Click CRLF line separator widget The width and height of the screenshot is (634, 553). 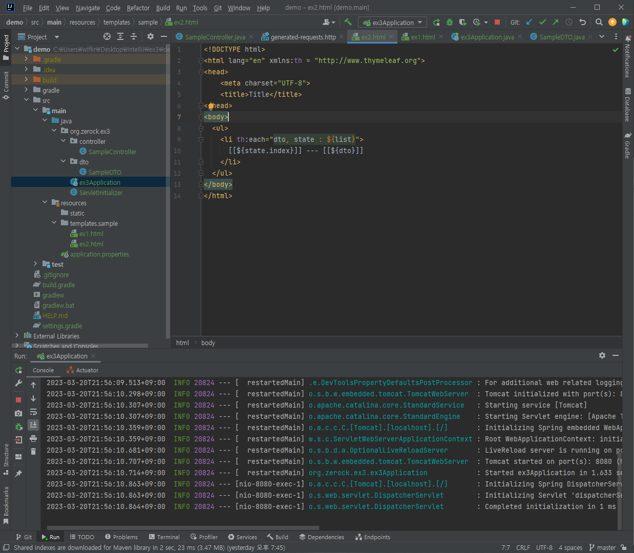click(523, 547)
